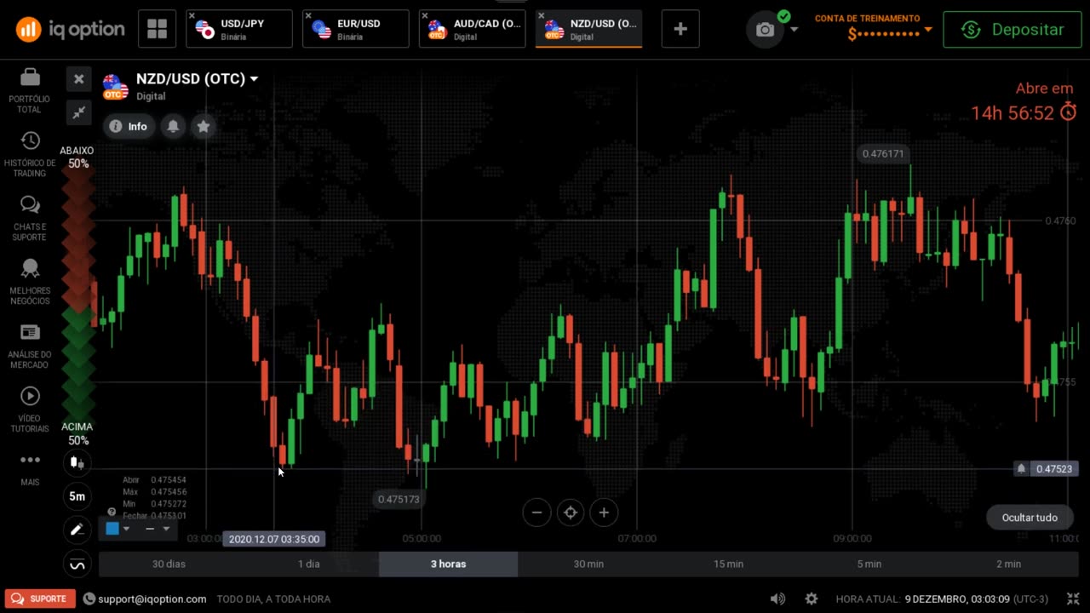Viewport: 1090px width, 613px height.
Task: Click the 2020.12.07 03:35:00 time label
Action: (274, 539)
